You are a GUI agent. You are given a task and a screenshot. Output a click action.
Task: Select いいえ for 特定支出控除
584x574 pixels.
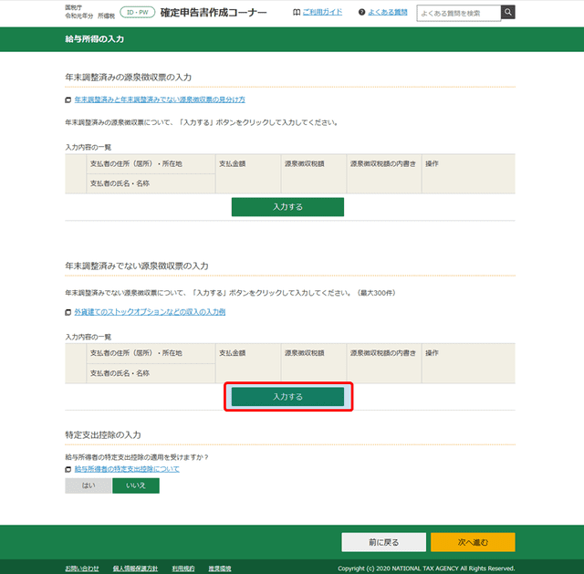[x=136, y=485]
